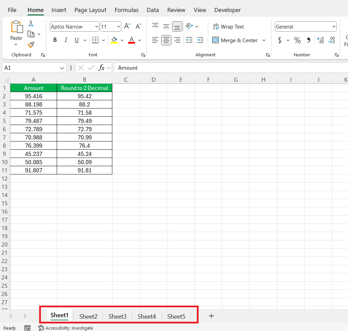Image resolution: width=348 pixels, height=331 pixels.
Task: Select the Format Painter brush
Action: 31,45
